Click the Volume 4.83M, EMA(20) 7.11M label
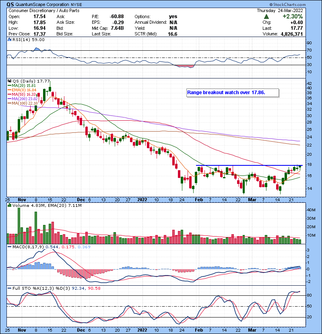Image resolution: width=322 pixels, height=334 pixels. [47, 206]
